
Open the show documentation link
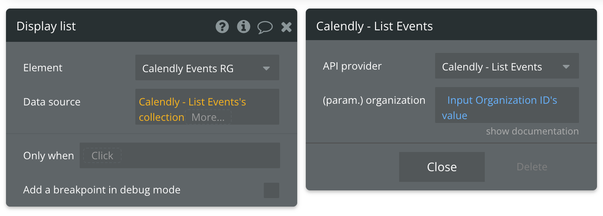point(532,131)
